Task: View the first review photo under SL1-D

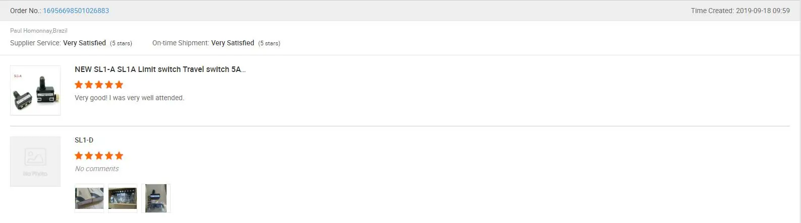Action: 89,198
